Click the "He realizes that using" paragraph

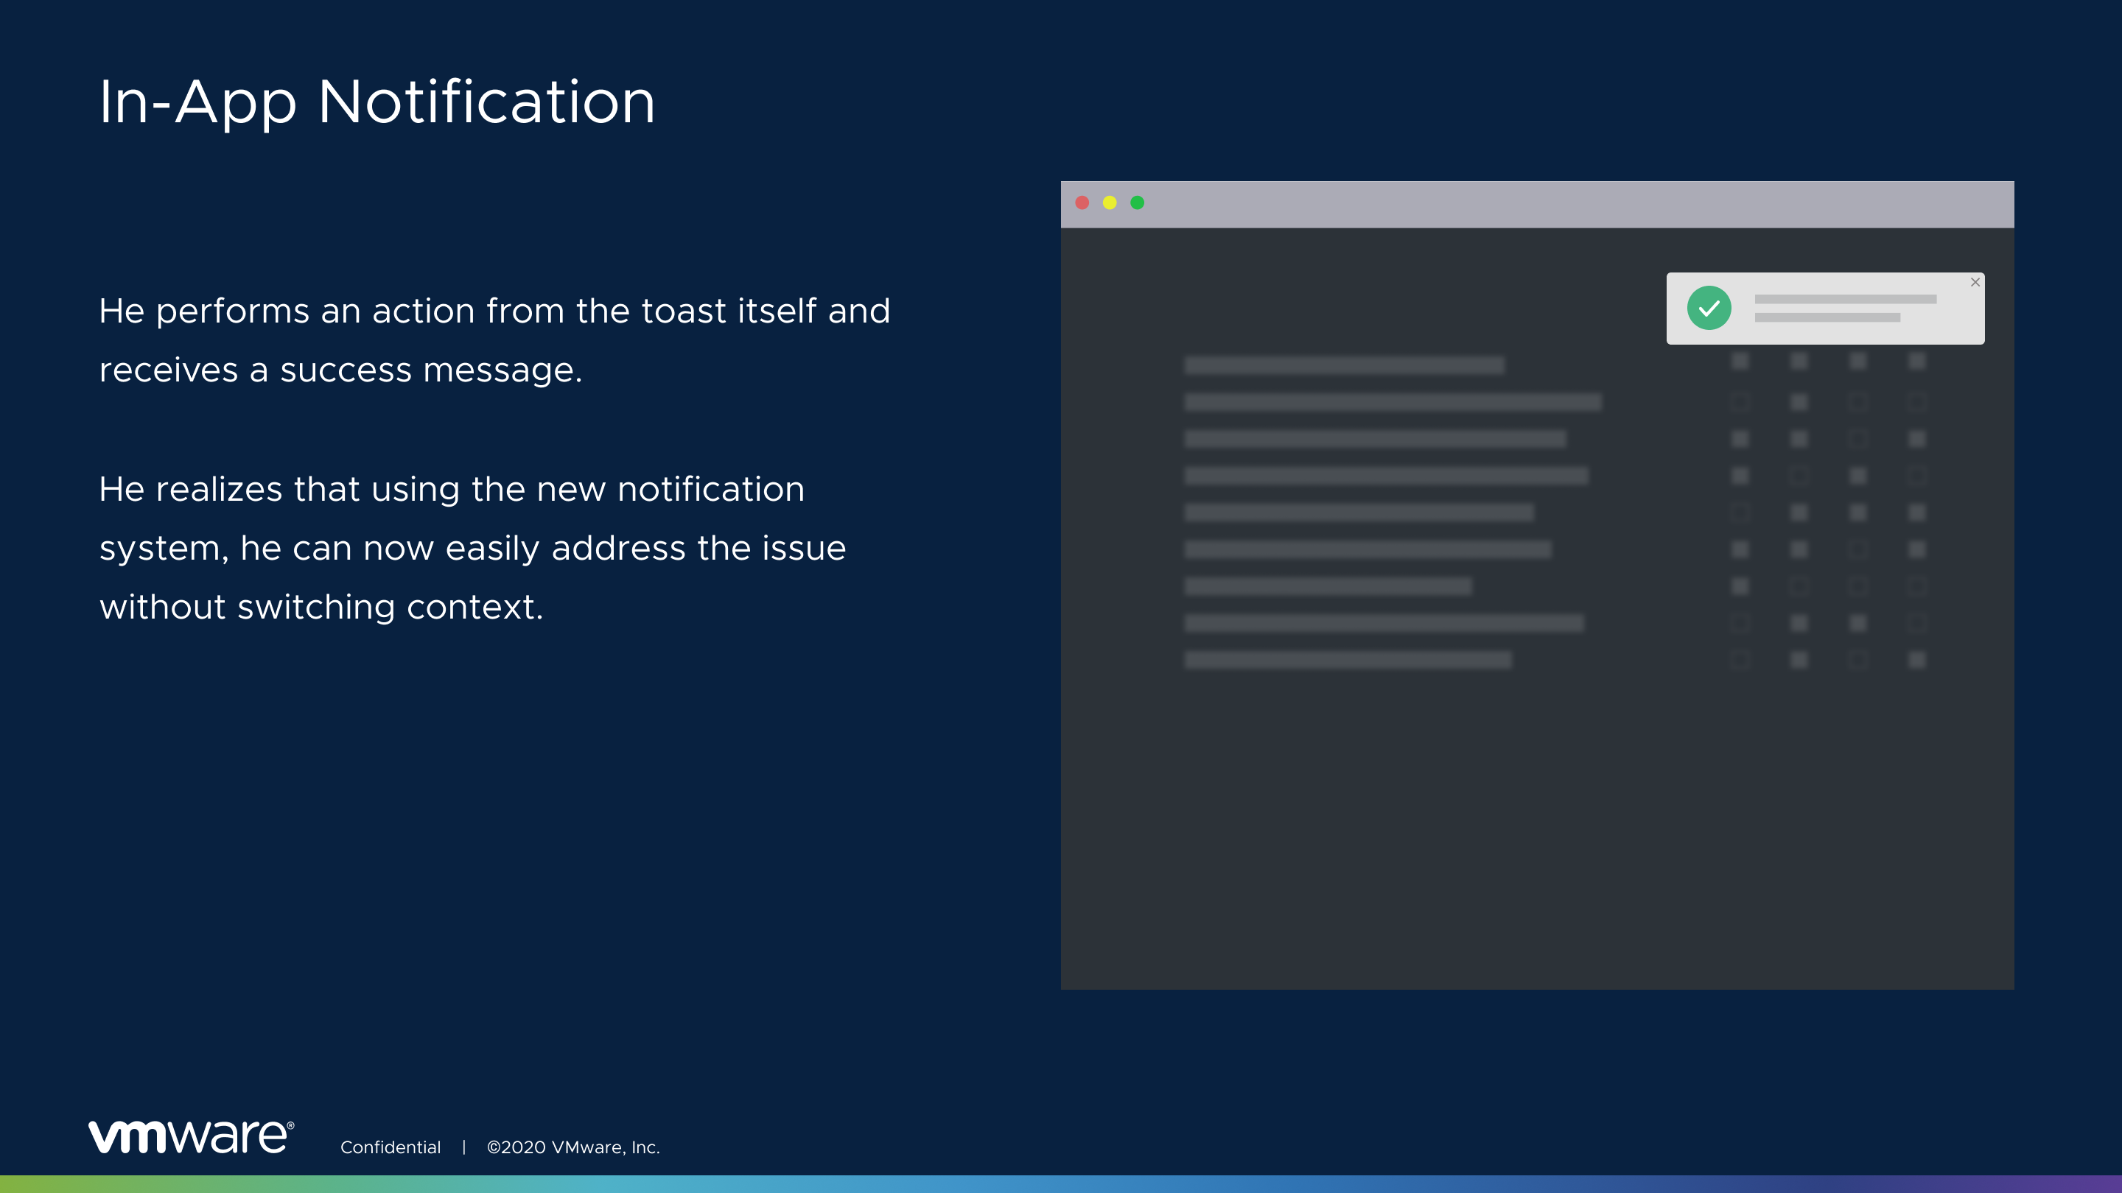pos(472,547)
